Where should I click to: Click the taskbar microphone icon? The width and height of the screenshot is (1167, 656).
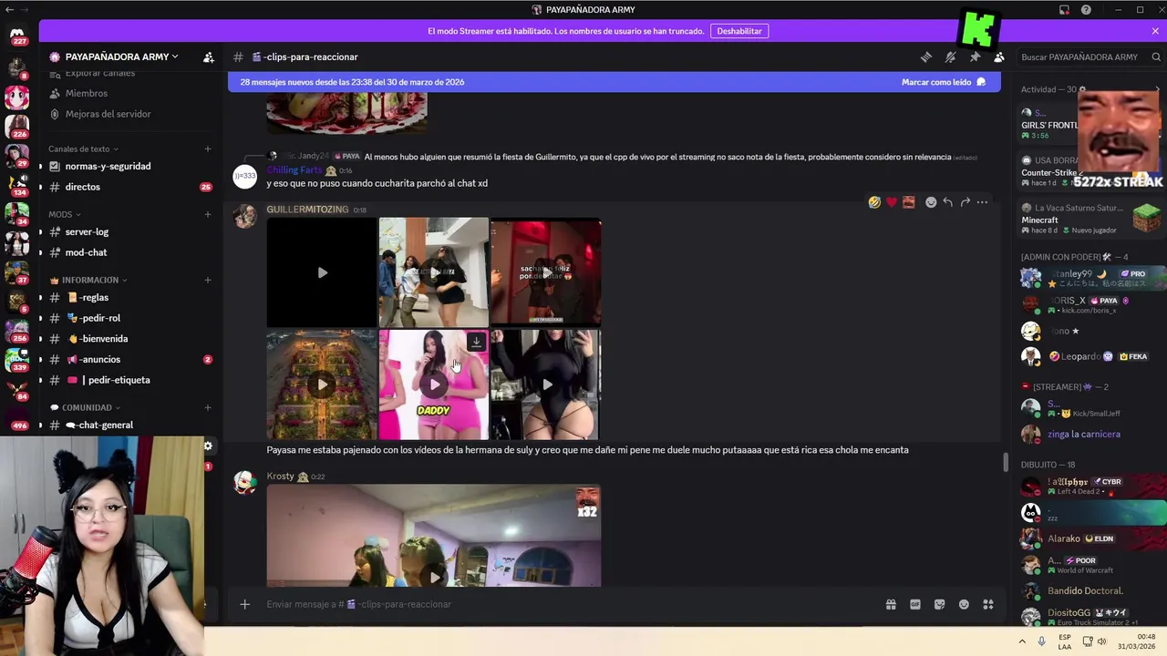click(x=1041, y=641)
